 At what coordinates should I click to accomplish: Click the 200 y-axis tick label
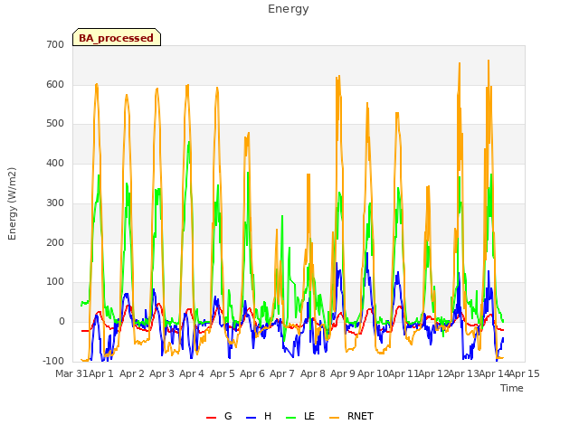point(55,242)
